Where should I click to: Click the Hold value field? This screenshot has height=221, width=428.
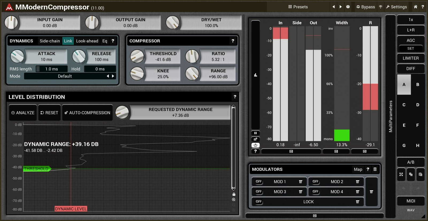pos(100,69)
